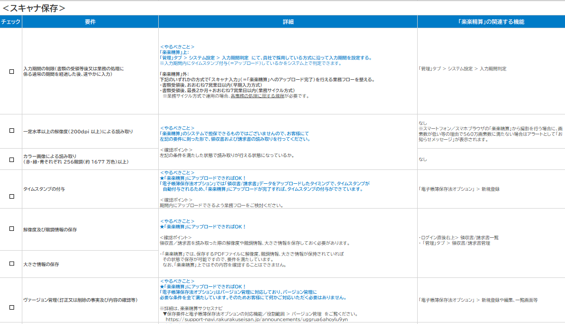
Task: Tick the 大きさ情報の保存 checkbox
Action: pyautogui.click(x=11, y=264)
